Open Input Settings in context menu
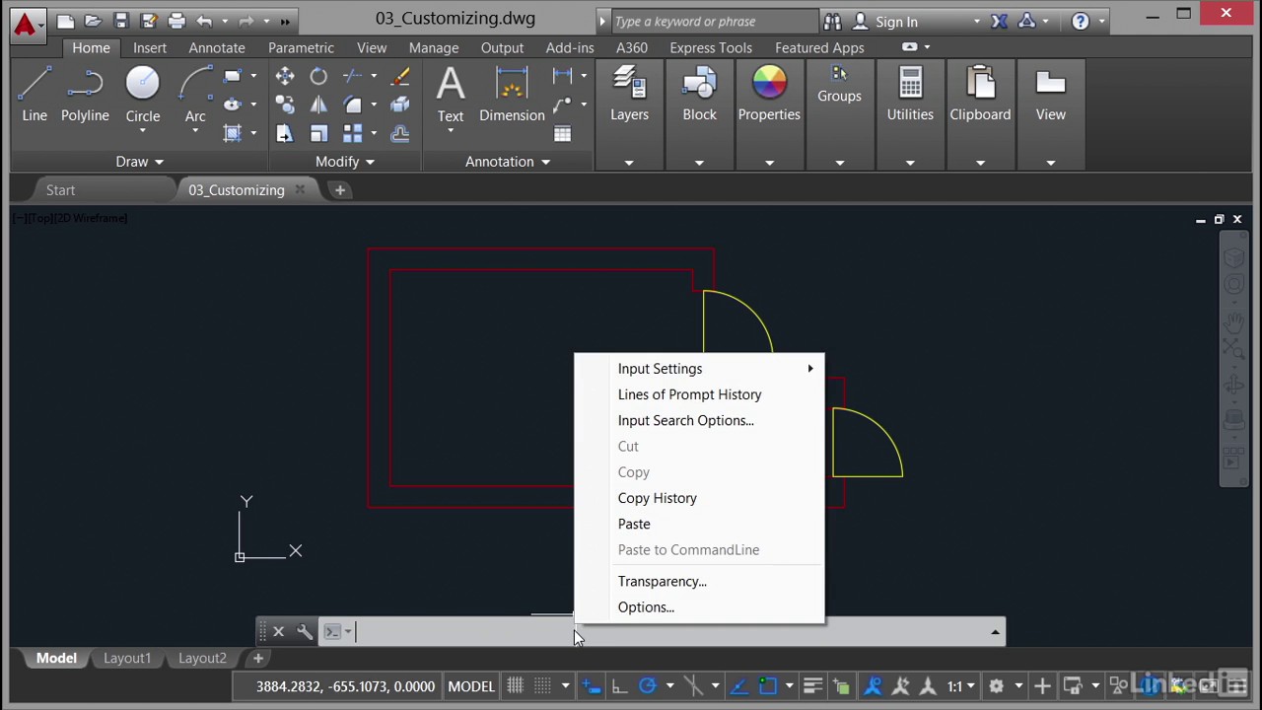This screenshot has width=1262, height=710. 660,368
